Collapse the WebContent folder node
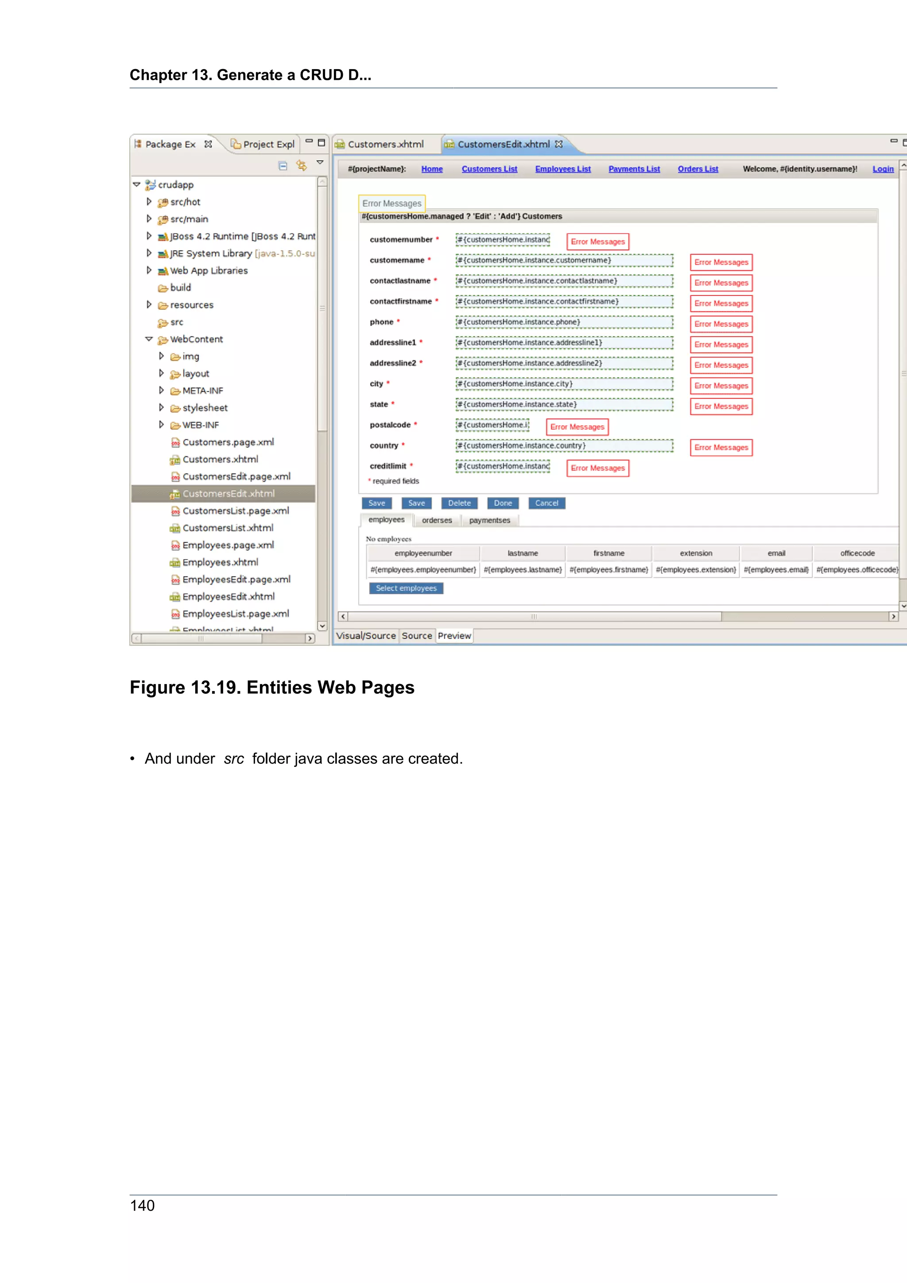The width and height of the screenshot is (907, 1283). click(x=148, y=338)
